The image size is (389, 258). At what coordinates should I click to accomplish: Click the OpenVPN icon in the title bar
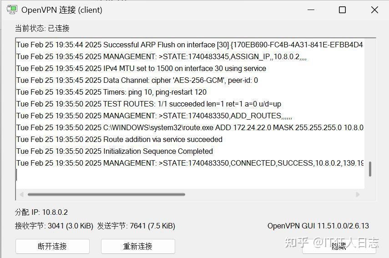click(x=12, y=10)
